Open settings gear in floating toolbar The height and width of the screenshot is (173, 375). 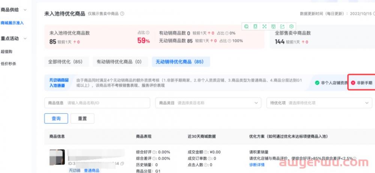pos(291,26)
